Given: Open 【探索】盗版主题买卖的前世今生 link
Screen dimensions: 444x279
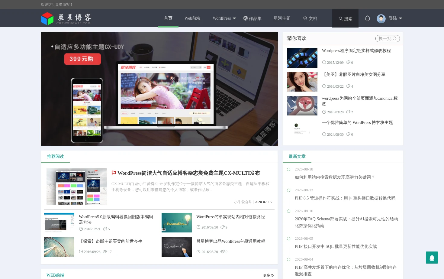Looking at the screenshot, I should (111, 241).
